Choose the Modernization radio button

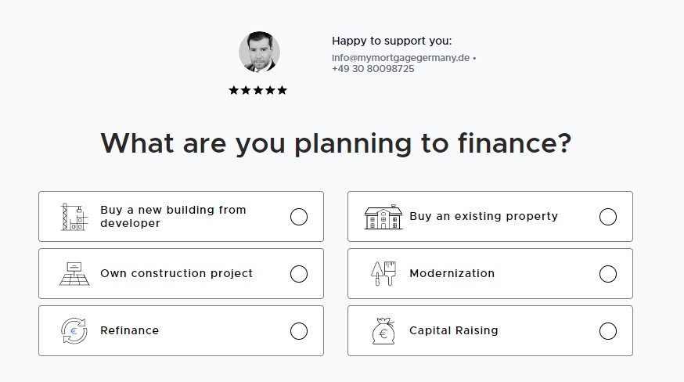tap(608, 274)
